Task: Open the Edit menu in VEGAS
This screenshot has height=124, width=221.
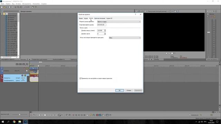Action: pyautogui.click(x=8, y=4)
